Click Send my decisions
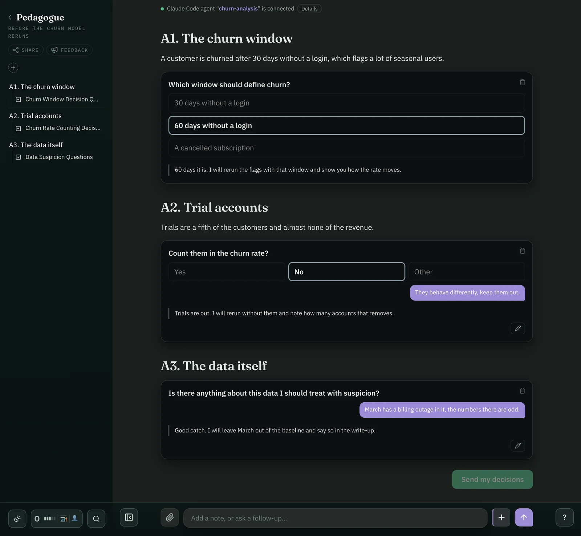The height and width of the screenshot is (536, 581). [492, 480]
